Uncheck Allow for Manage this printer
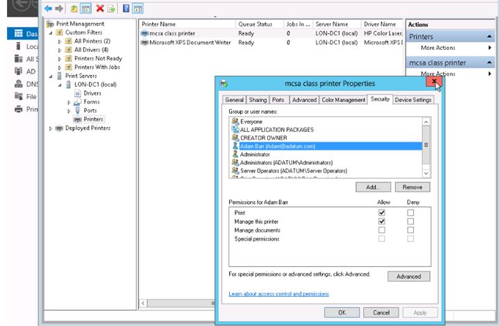The width and height of the screenshot is (500, 326). click(x=381, y=221)
